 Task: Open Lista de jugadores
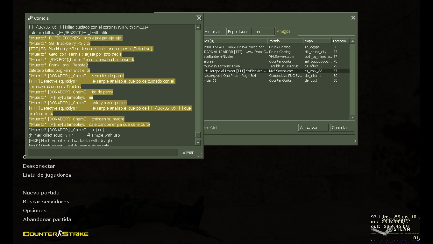[47, 175]
